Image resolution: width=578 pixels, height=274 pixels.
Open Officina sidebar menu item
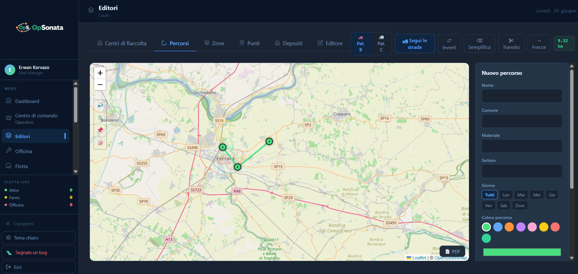click(36, 151)
